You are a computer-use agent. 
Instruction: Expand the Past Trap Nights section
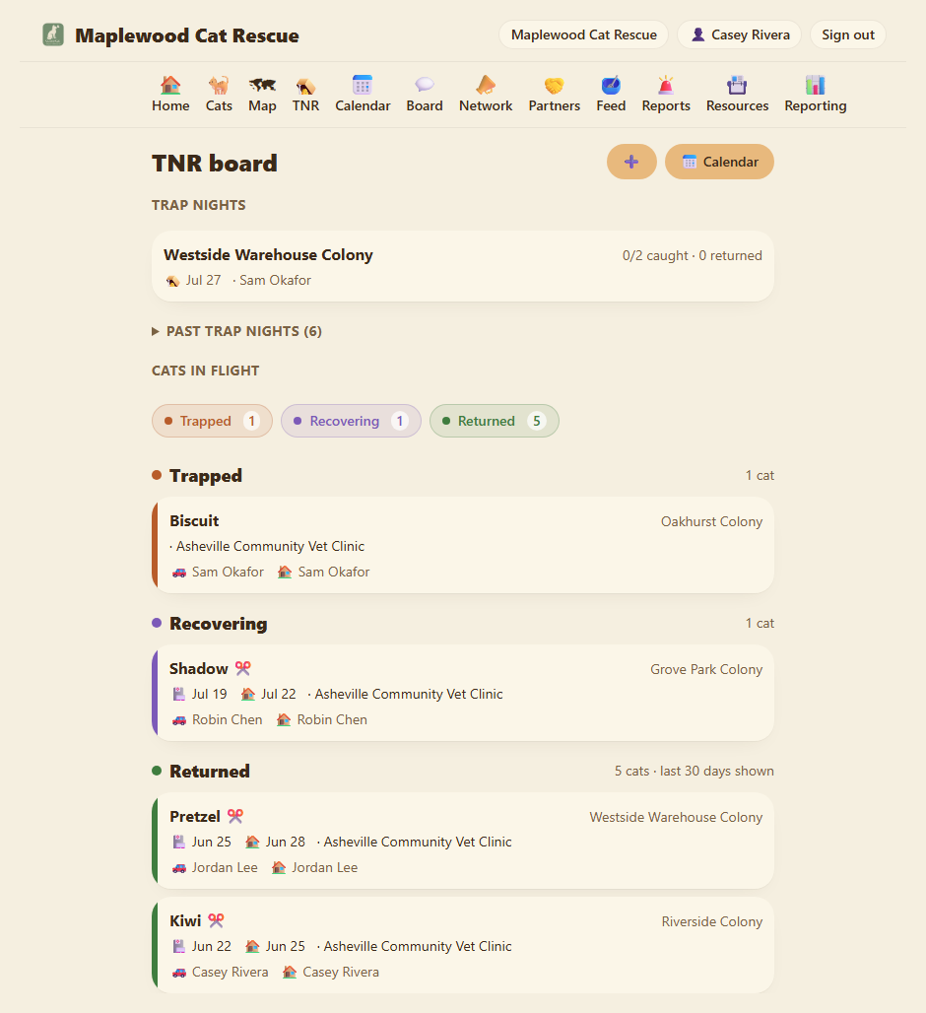pos(236,331)
